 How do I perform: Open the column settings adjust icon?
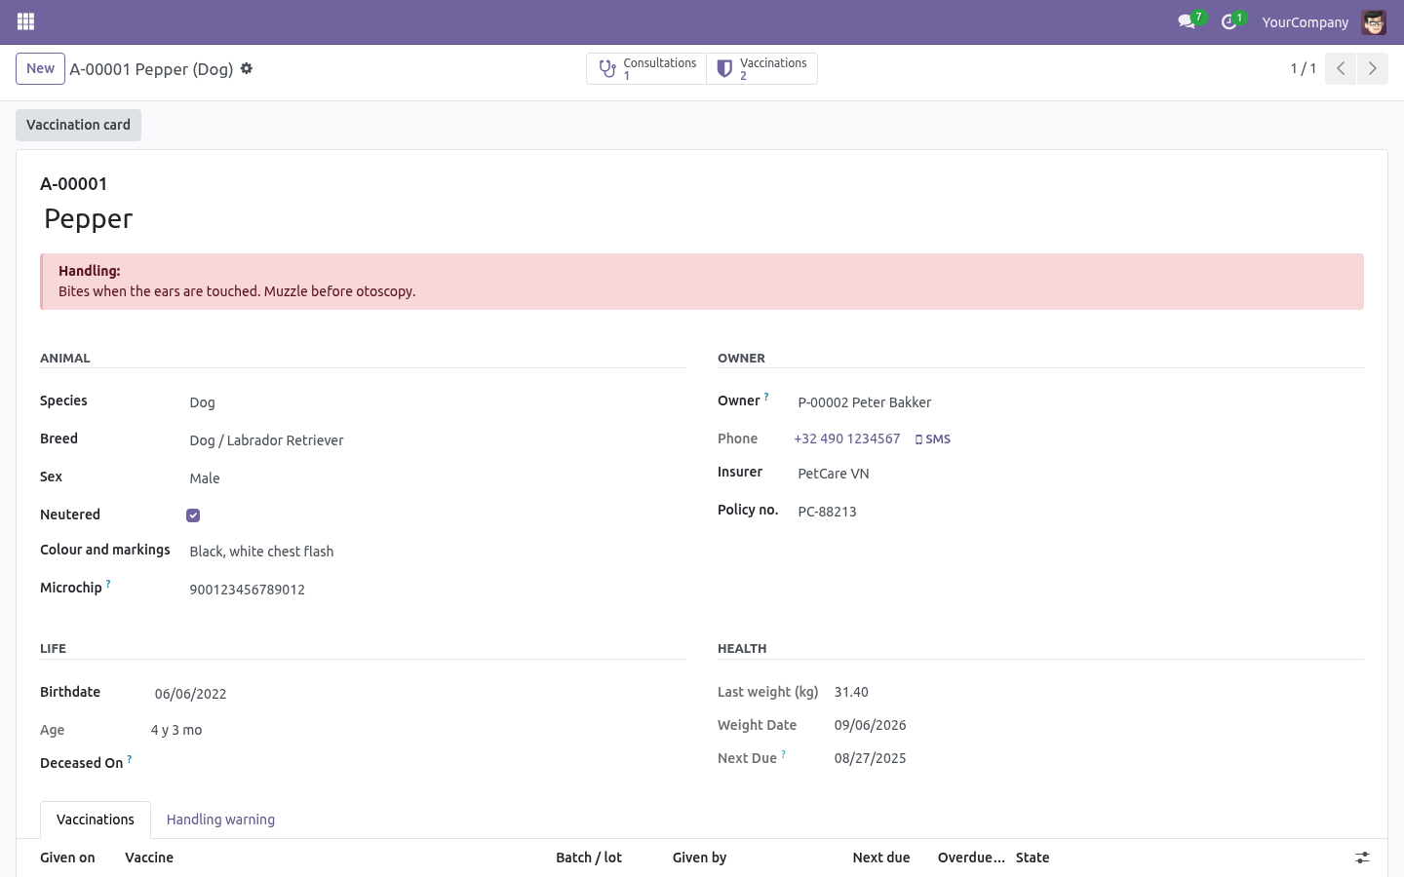(1362, 858)
